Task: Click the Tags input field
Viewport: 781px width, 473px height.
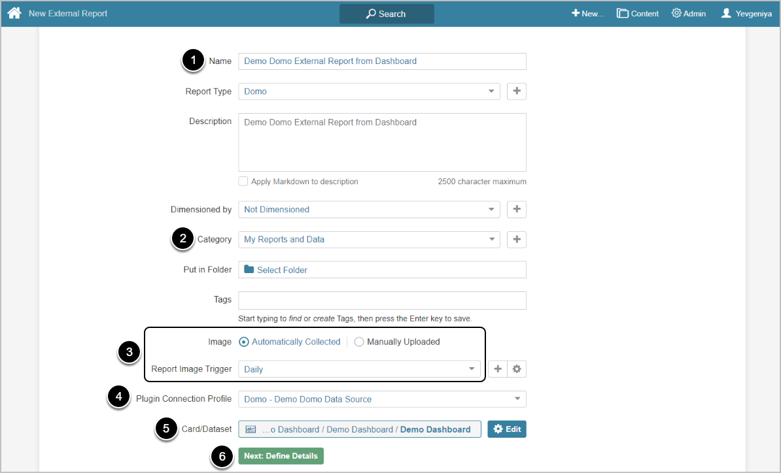Action: [382, 301]
